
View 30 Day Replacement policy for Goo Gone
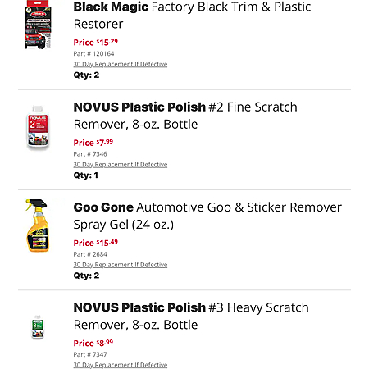[x=121, y=265]
